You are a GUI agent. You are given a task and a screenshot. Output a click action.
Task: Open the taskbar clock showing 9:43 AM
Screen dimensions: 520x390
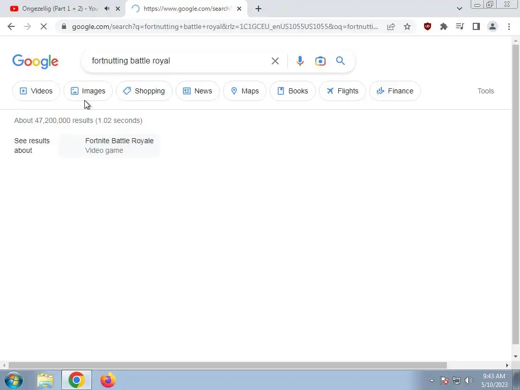pyautogui.click(x=494, y=380)
